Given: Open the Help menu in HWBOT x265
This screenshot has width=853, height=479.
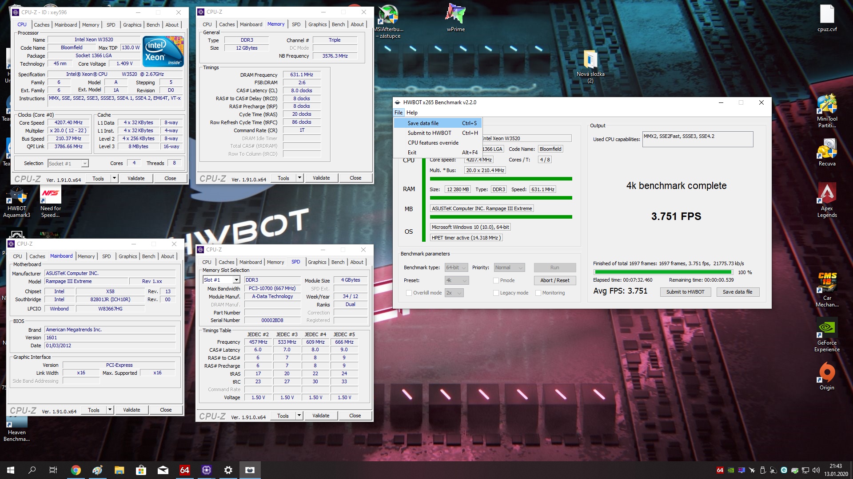Looking at the screenshot, I should 412,113.
